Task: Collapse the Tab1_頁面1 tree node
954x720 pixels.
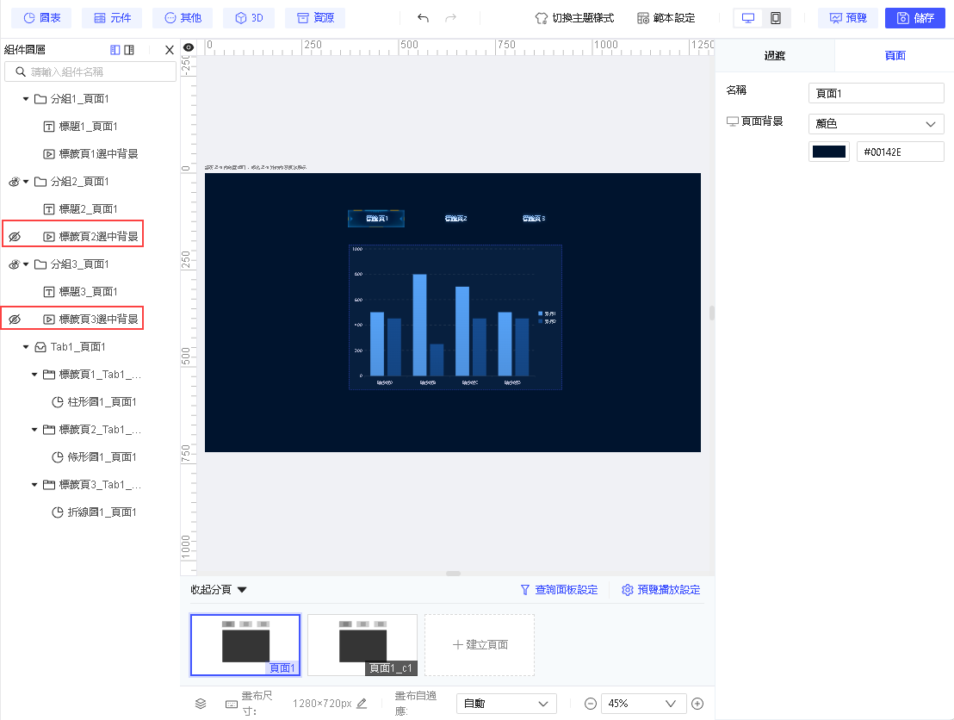Action: (26, 347)
